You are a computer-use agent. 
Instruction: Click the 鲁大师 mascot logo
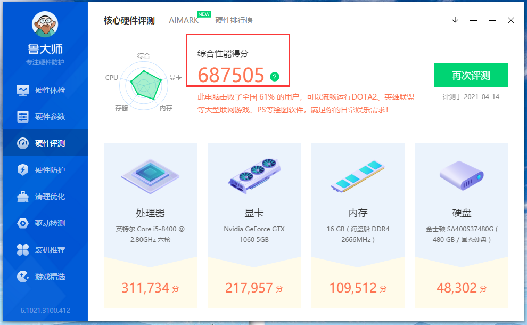click(x=45, y=25)
